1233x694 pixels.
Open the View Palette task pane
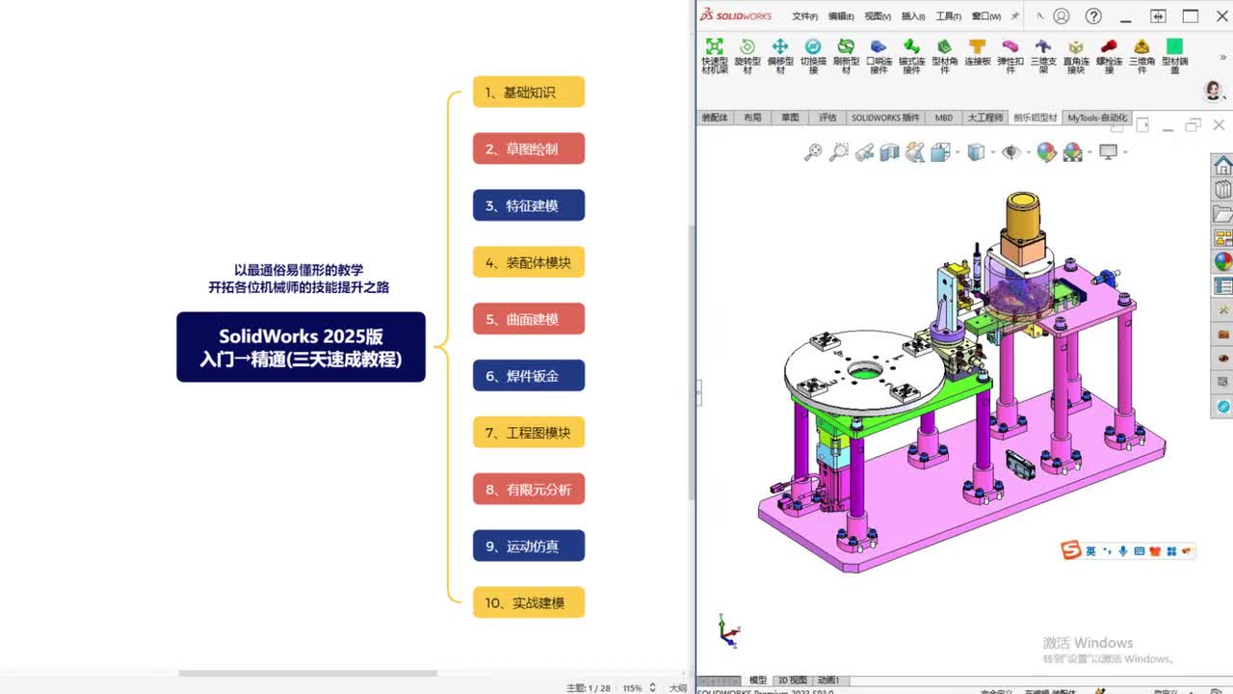pos(1223,238)
